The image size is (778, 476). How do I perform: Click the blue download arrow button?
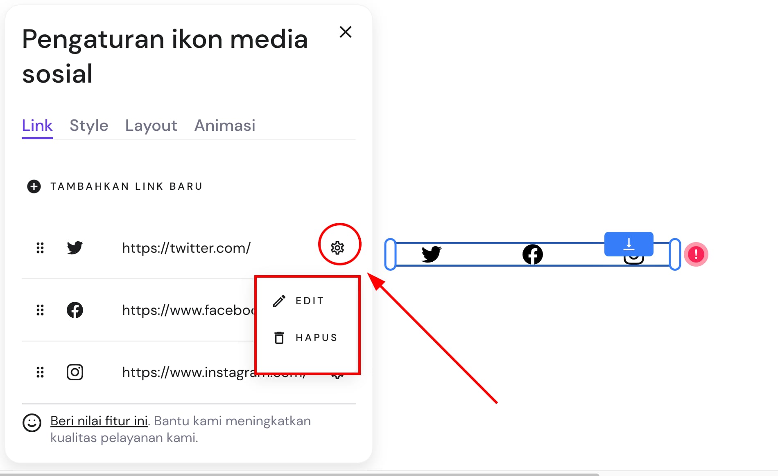point(629,244)
